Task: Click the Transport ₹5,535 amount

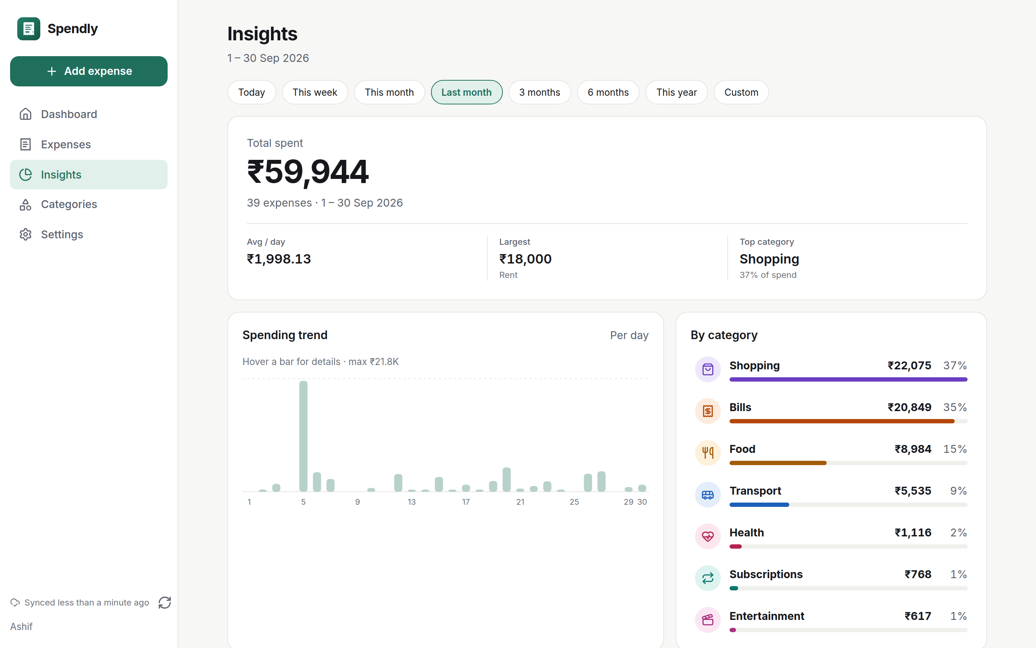Action: click(913, 491)
